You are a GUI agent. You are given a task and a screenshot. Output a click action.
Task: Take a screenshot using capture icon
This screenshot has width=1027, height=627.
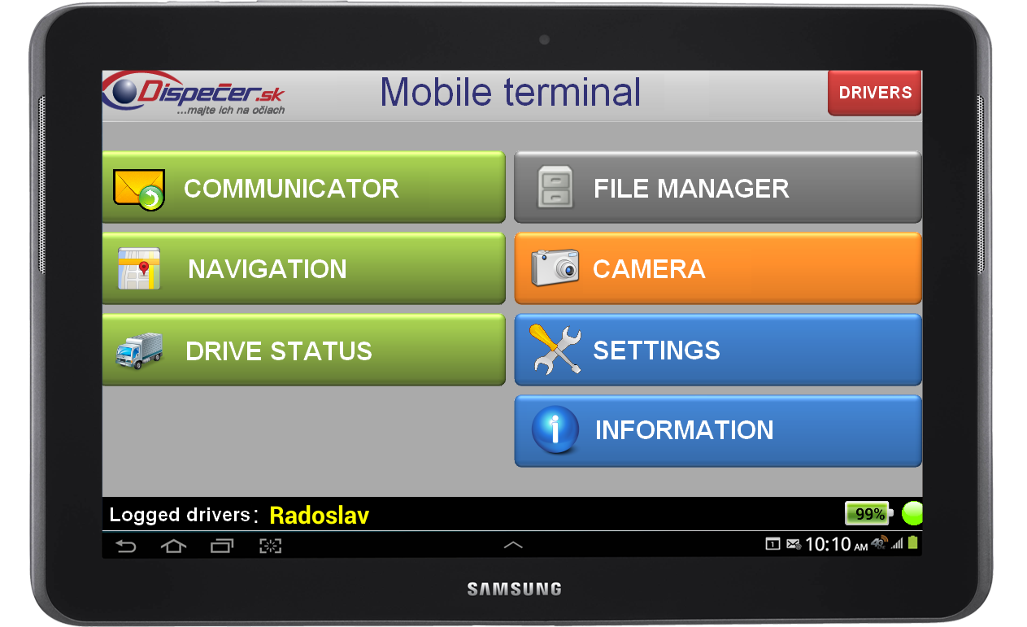click(270, 546)
